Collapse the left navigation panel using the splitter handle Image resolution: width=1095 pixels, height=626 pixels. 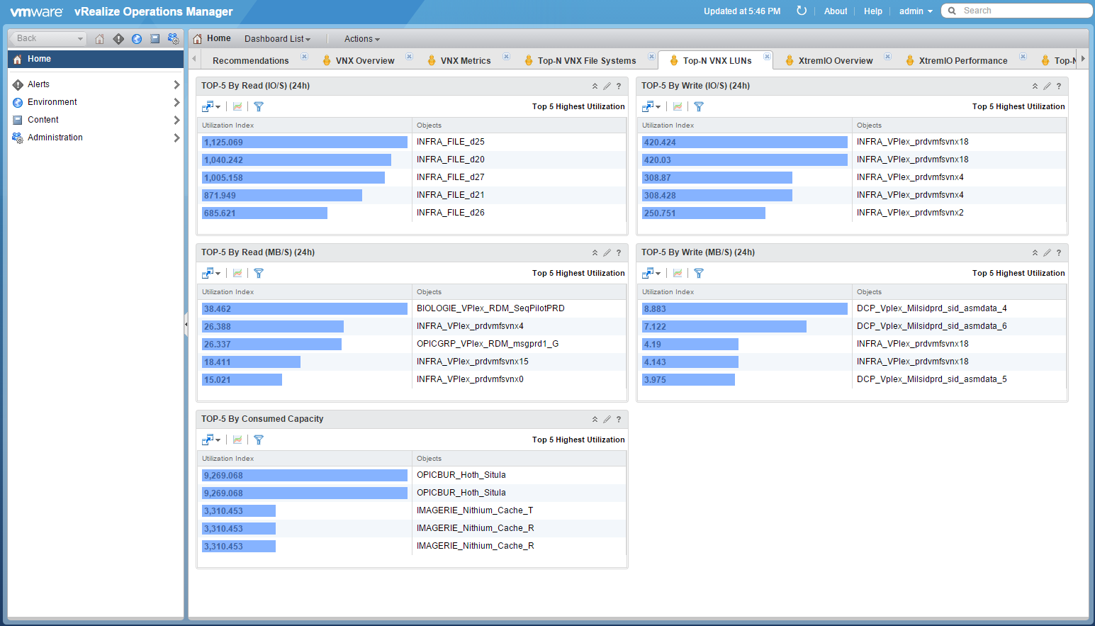[x=186, y=324]
